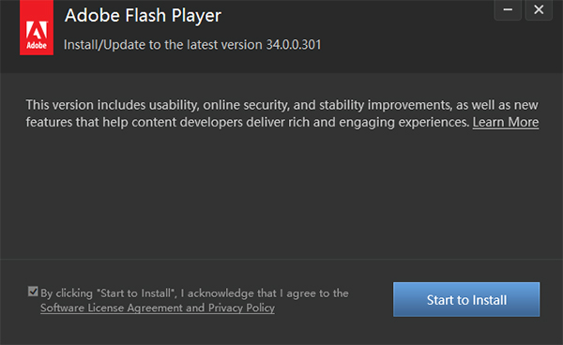Click the white "A" glyph in logo
The width and height of the screenshot is (563, 345).
coord(37,30)
